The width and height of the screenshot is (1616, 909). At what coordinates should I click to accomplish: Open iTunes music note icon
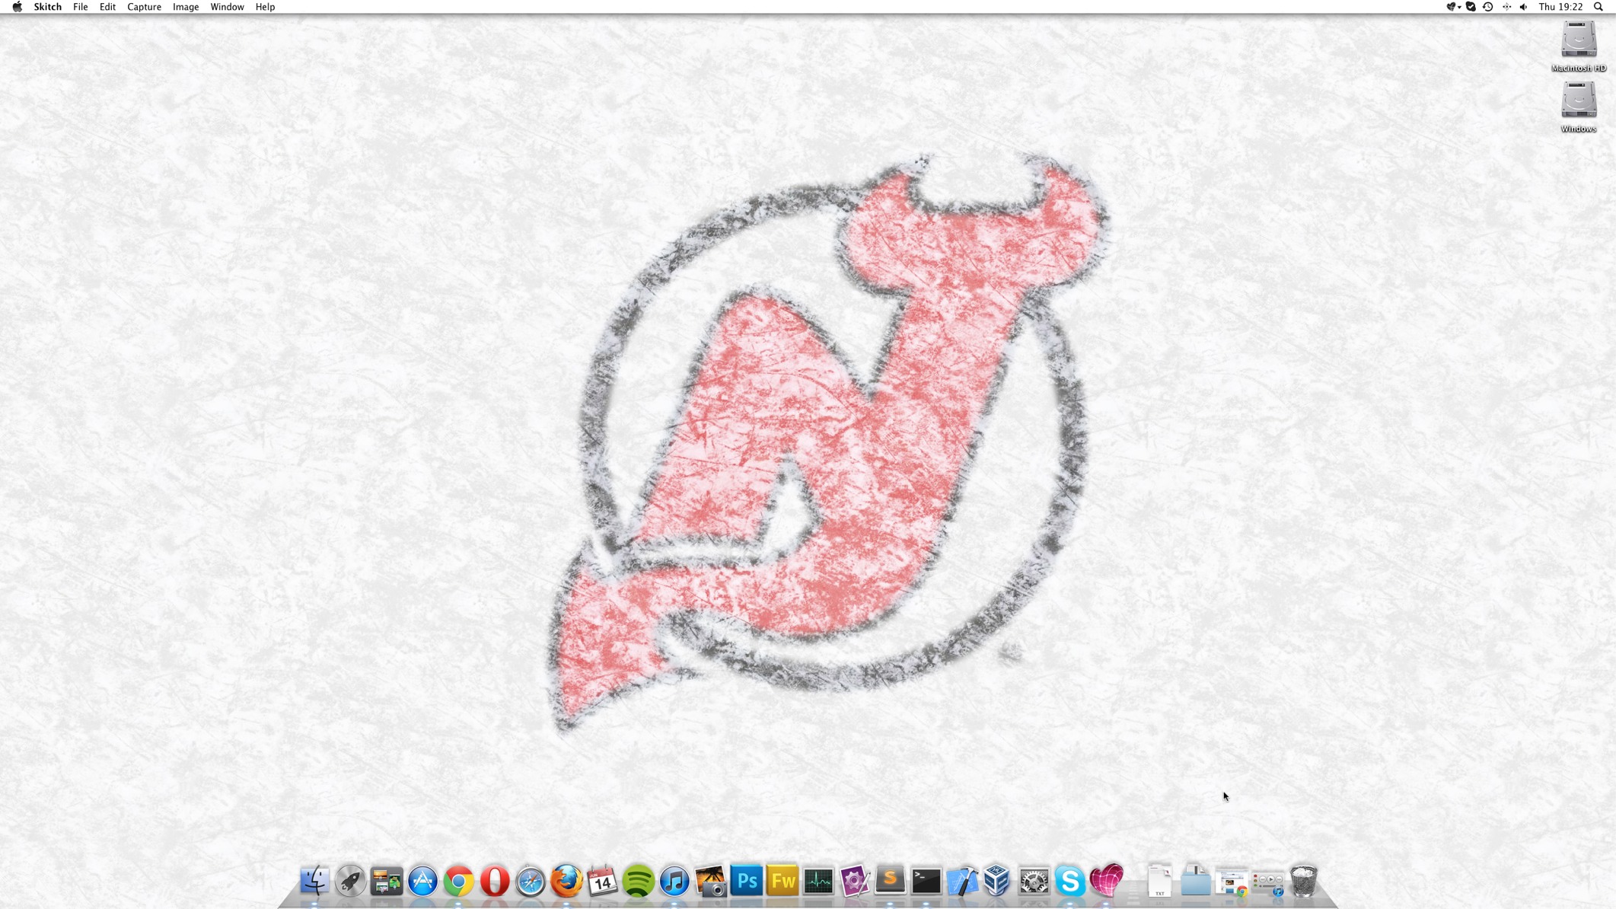pos(674,881)
